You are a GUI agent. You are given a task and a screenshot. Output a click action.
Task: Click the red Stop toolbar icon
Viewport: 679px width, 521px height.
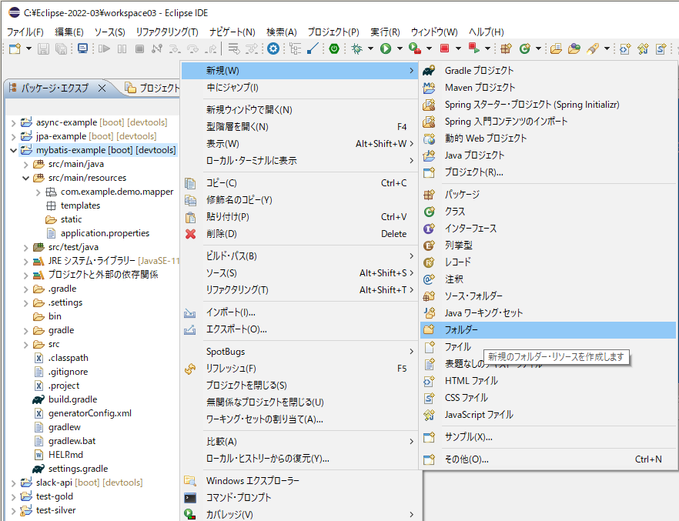(444, 48)
